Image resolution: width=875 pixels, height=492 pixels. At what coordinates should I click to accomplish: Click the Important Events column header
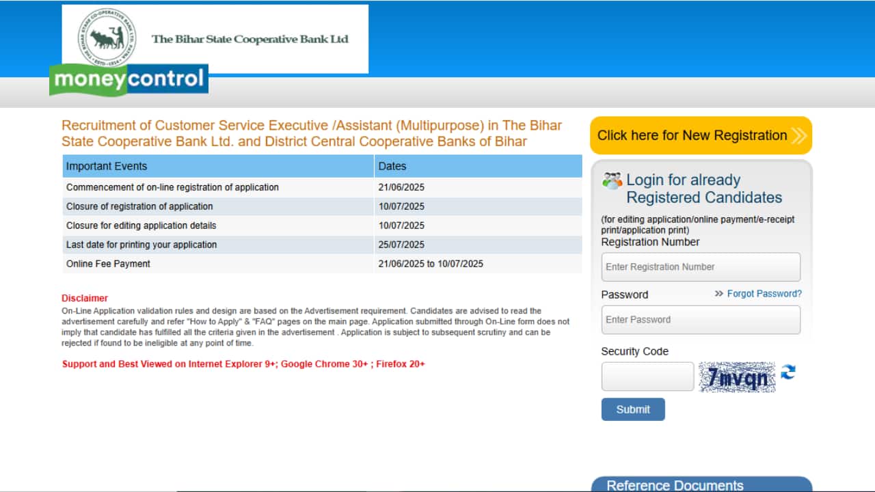(x=106, y=166)
